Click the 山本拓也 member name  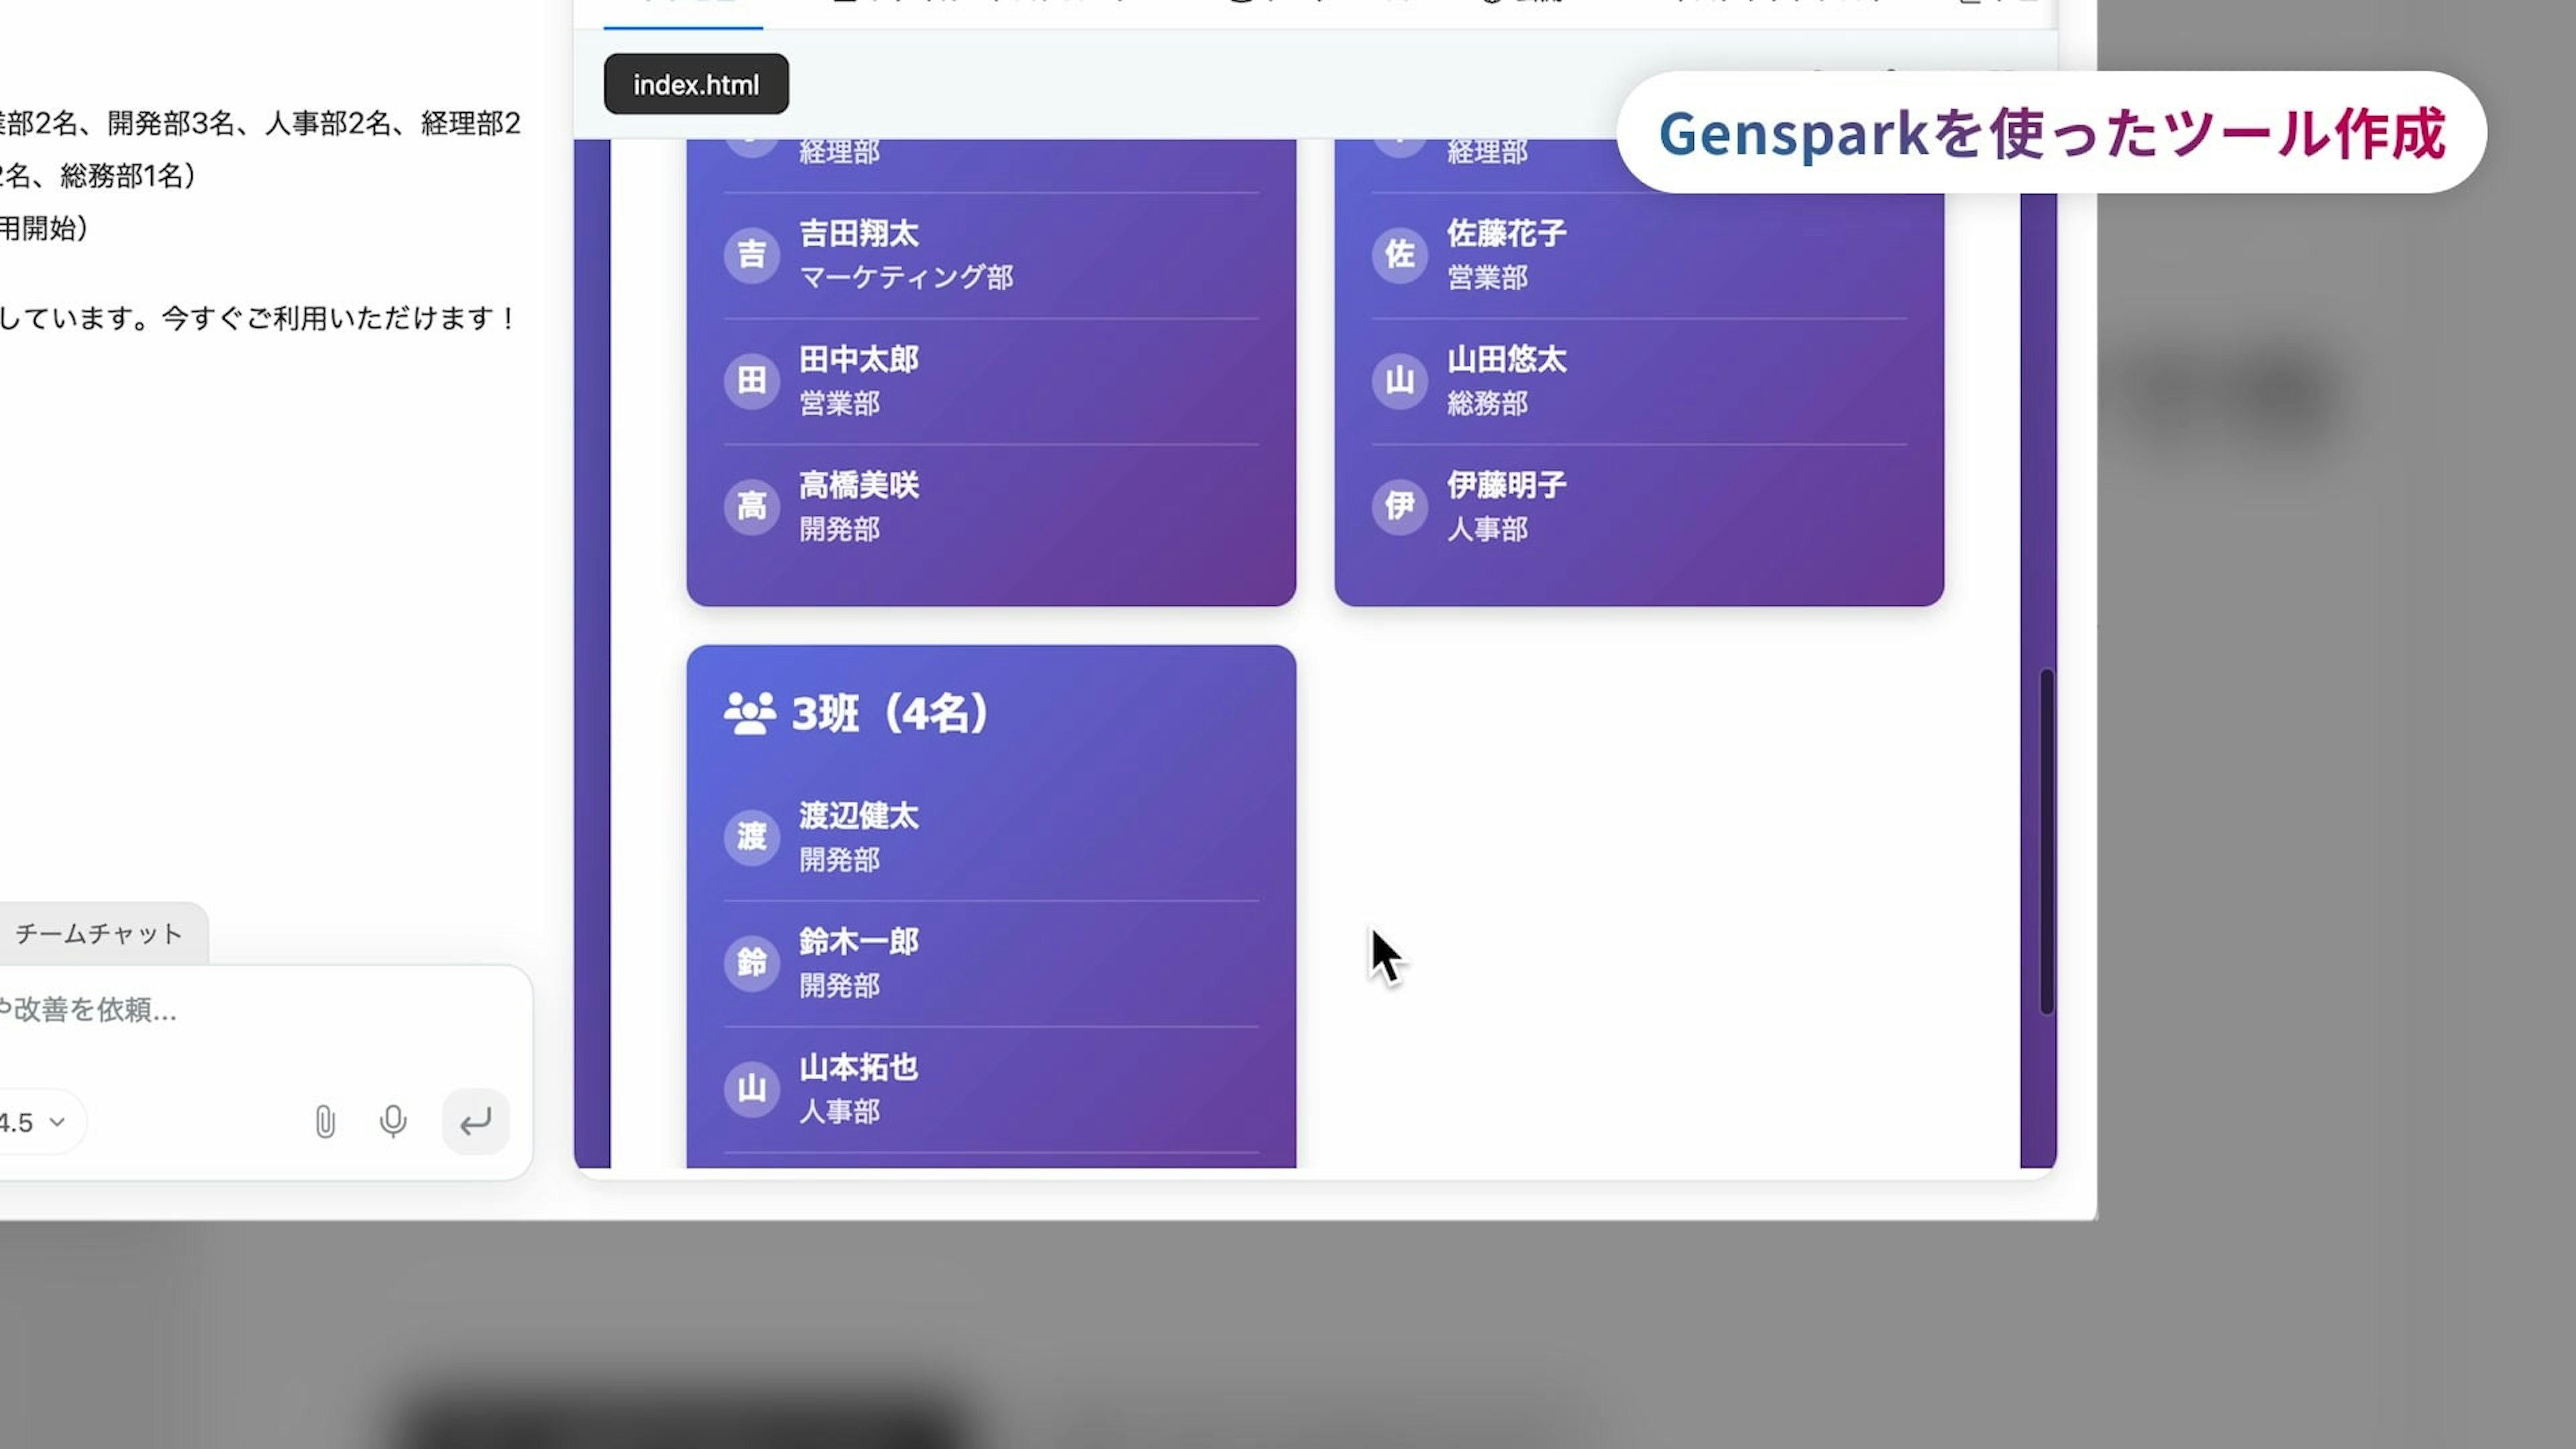pos(858,1067)
